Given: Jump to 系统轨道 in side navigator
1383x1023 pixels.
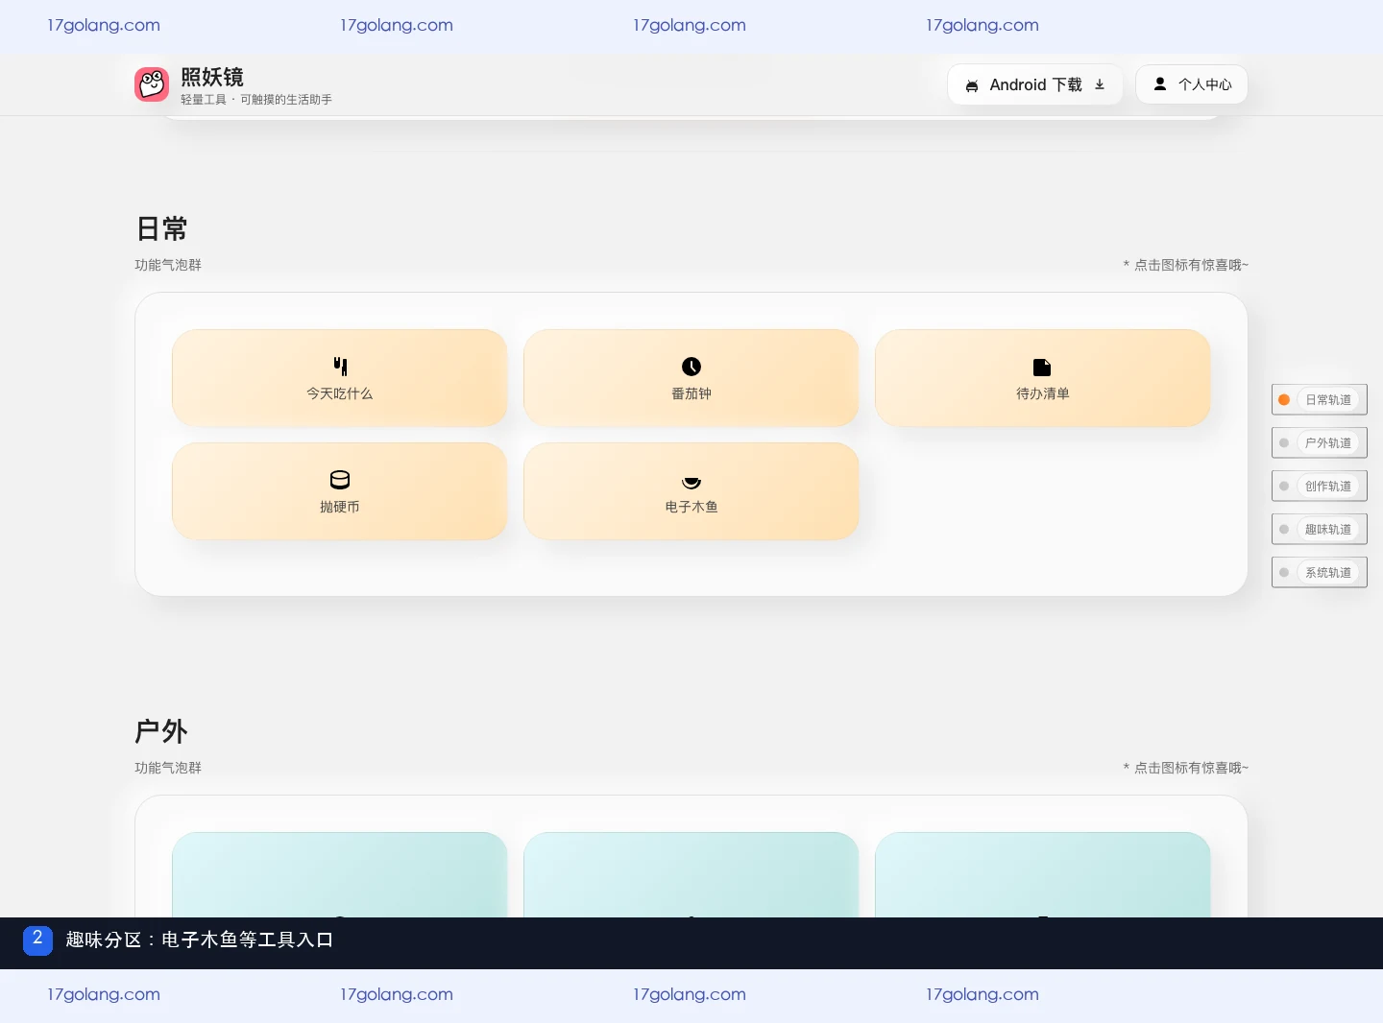Looking at the screenshot, I should pos(1320,572).
